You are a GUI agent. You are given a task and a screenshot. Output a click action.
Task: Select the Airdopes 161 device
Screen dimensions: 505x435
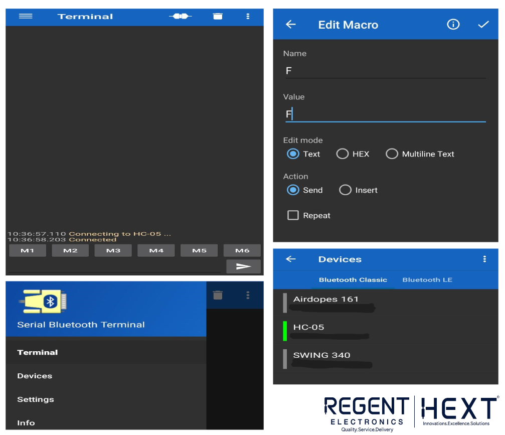[386, 303]
